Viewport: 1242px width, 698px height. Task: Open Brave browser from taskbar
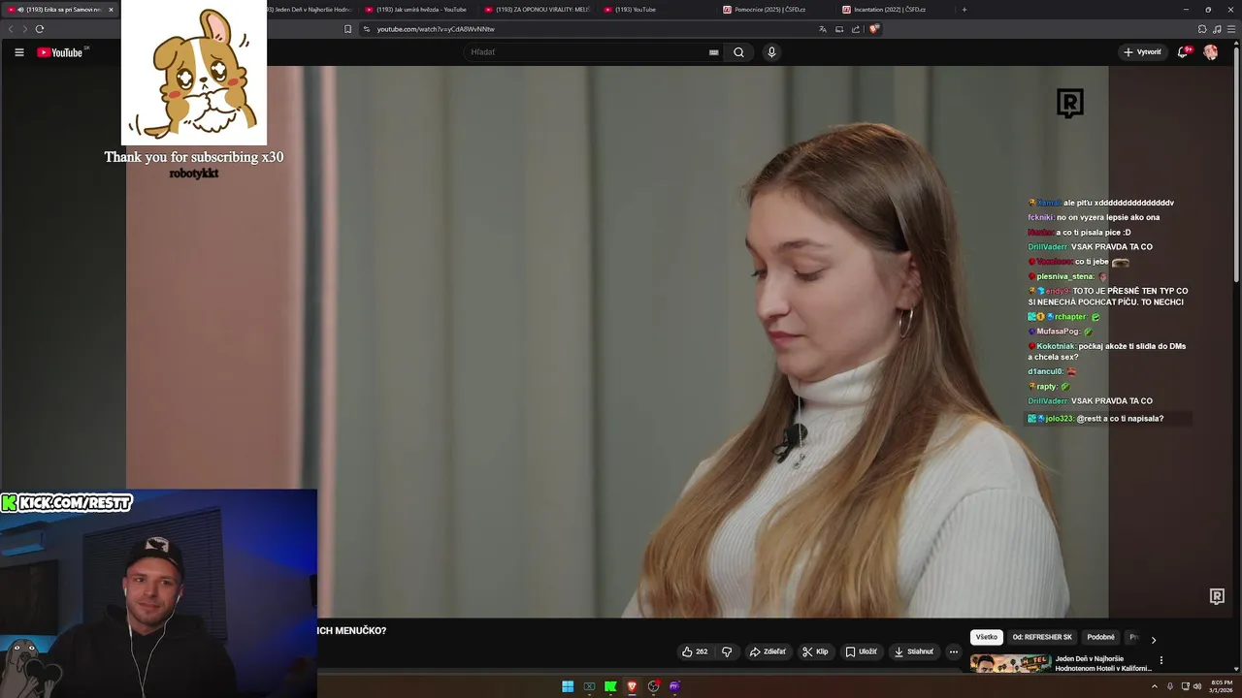tap(632, 686)
